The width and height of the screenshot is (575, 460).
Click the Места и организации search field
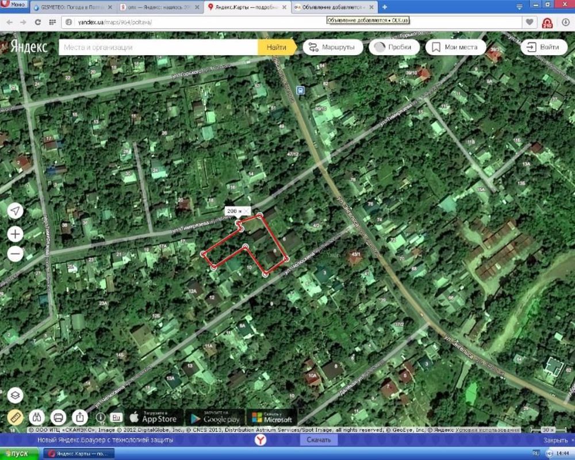[x=158, y=47]
